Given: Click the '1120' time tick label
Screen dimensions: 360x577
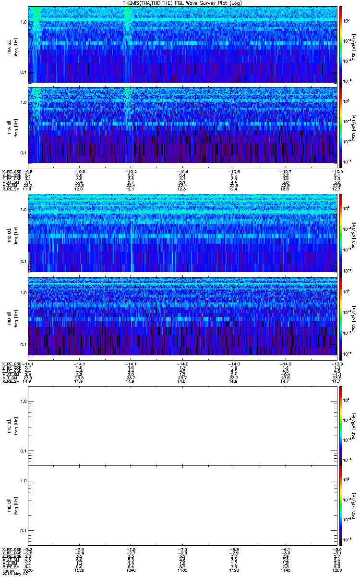Looking at the screenshot, I should (x=234, y=570).
